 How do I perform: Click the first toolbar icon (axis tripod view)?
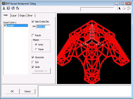point(4,8)
